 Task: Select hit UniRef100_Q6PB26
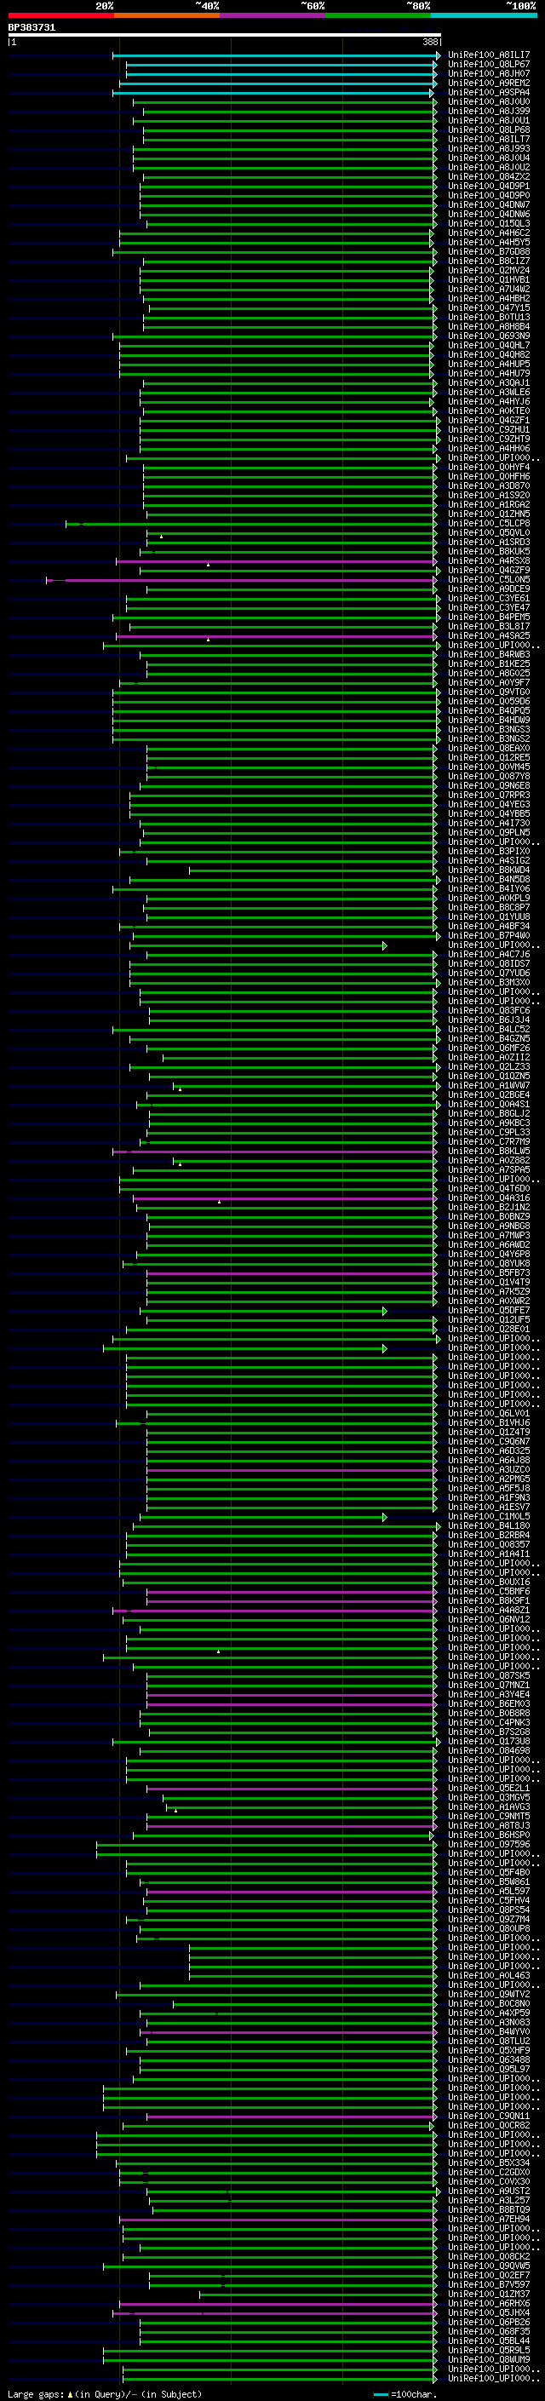click(489, 2323)
